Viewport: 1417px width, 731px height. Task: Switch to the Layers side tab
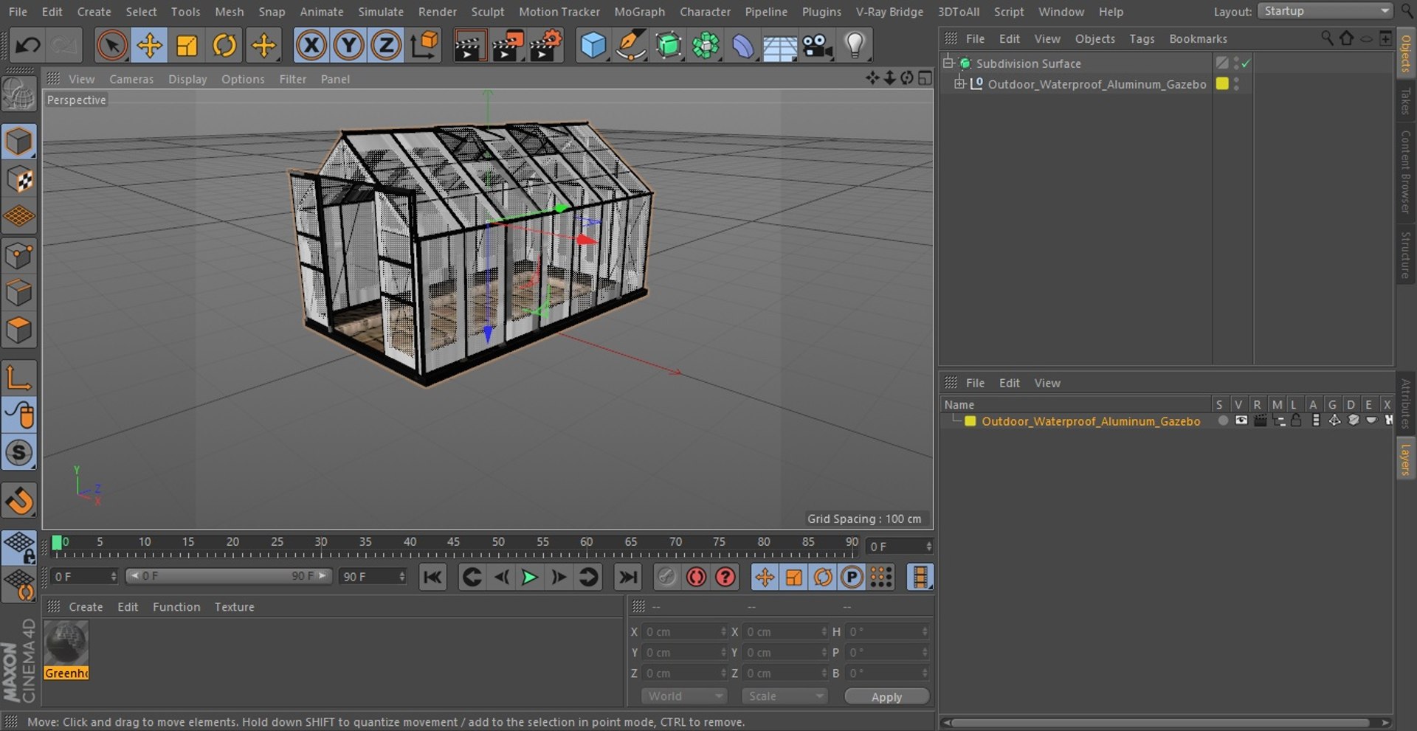click(x=1405, y=459)
